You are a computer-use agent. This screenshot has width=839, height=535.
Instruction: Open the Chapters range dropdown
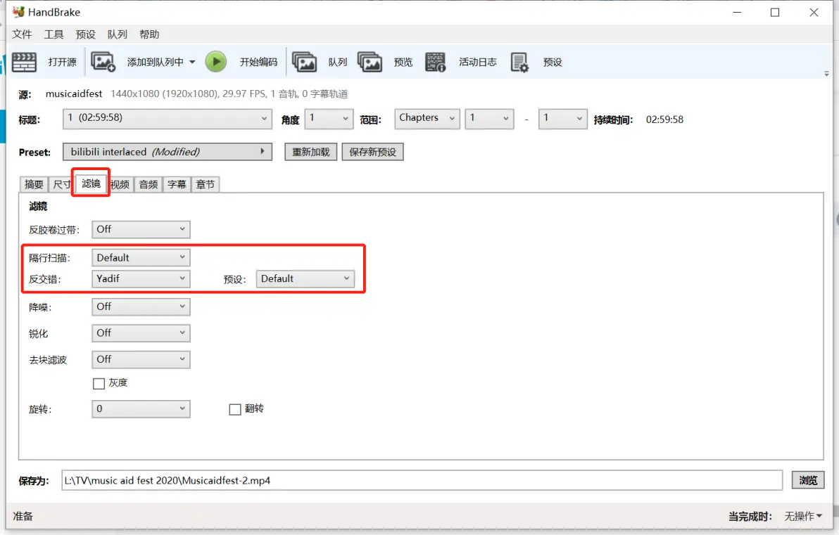tap(427, 118)
